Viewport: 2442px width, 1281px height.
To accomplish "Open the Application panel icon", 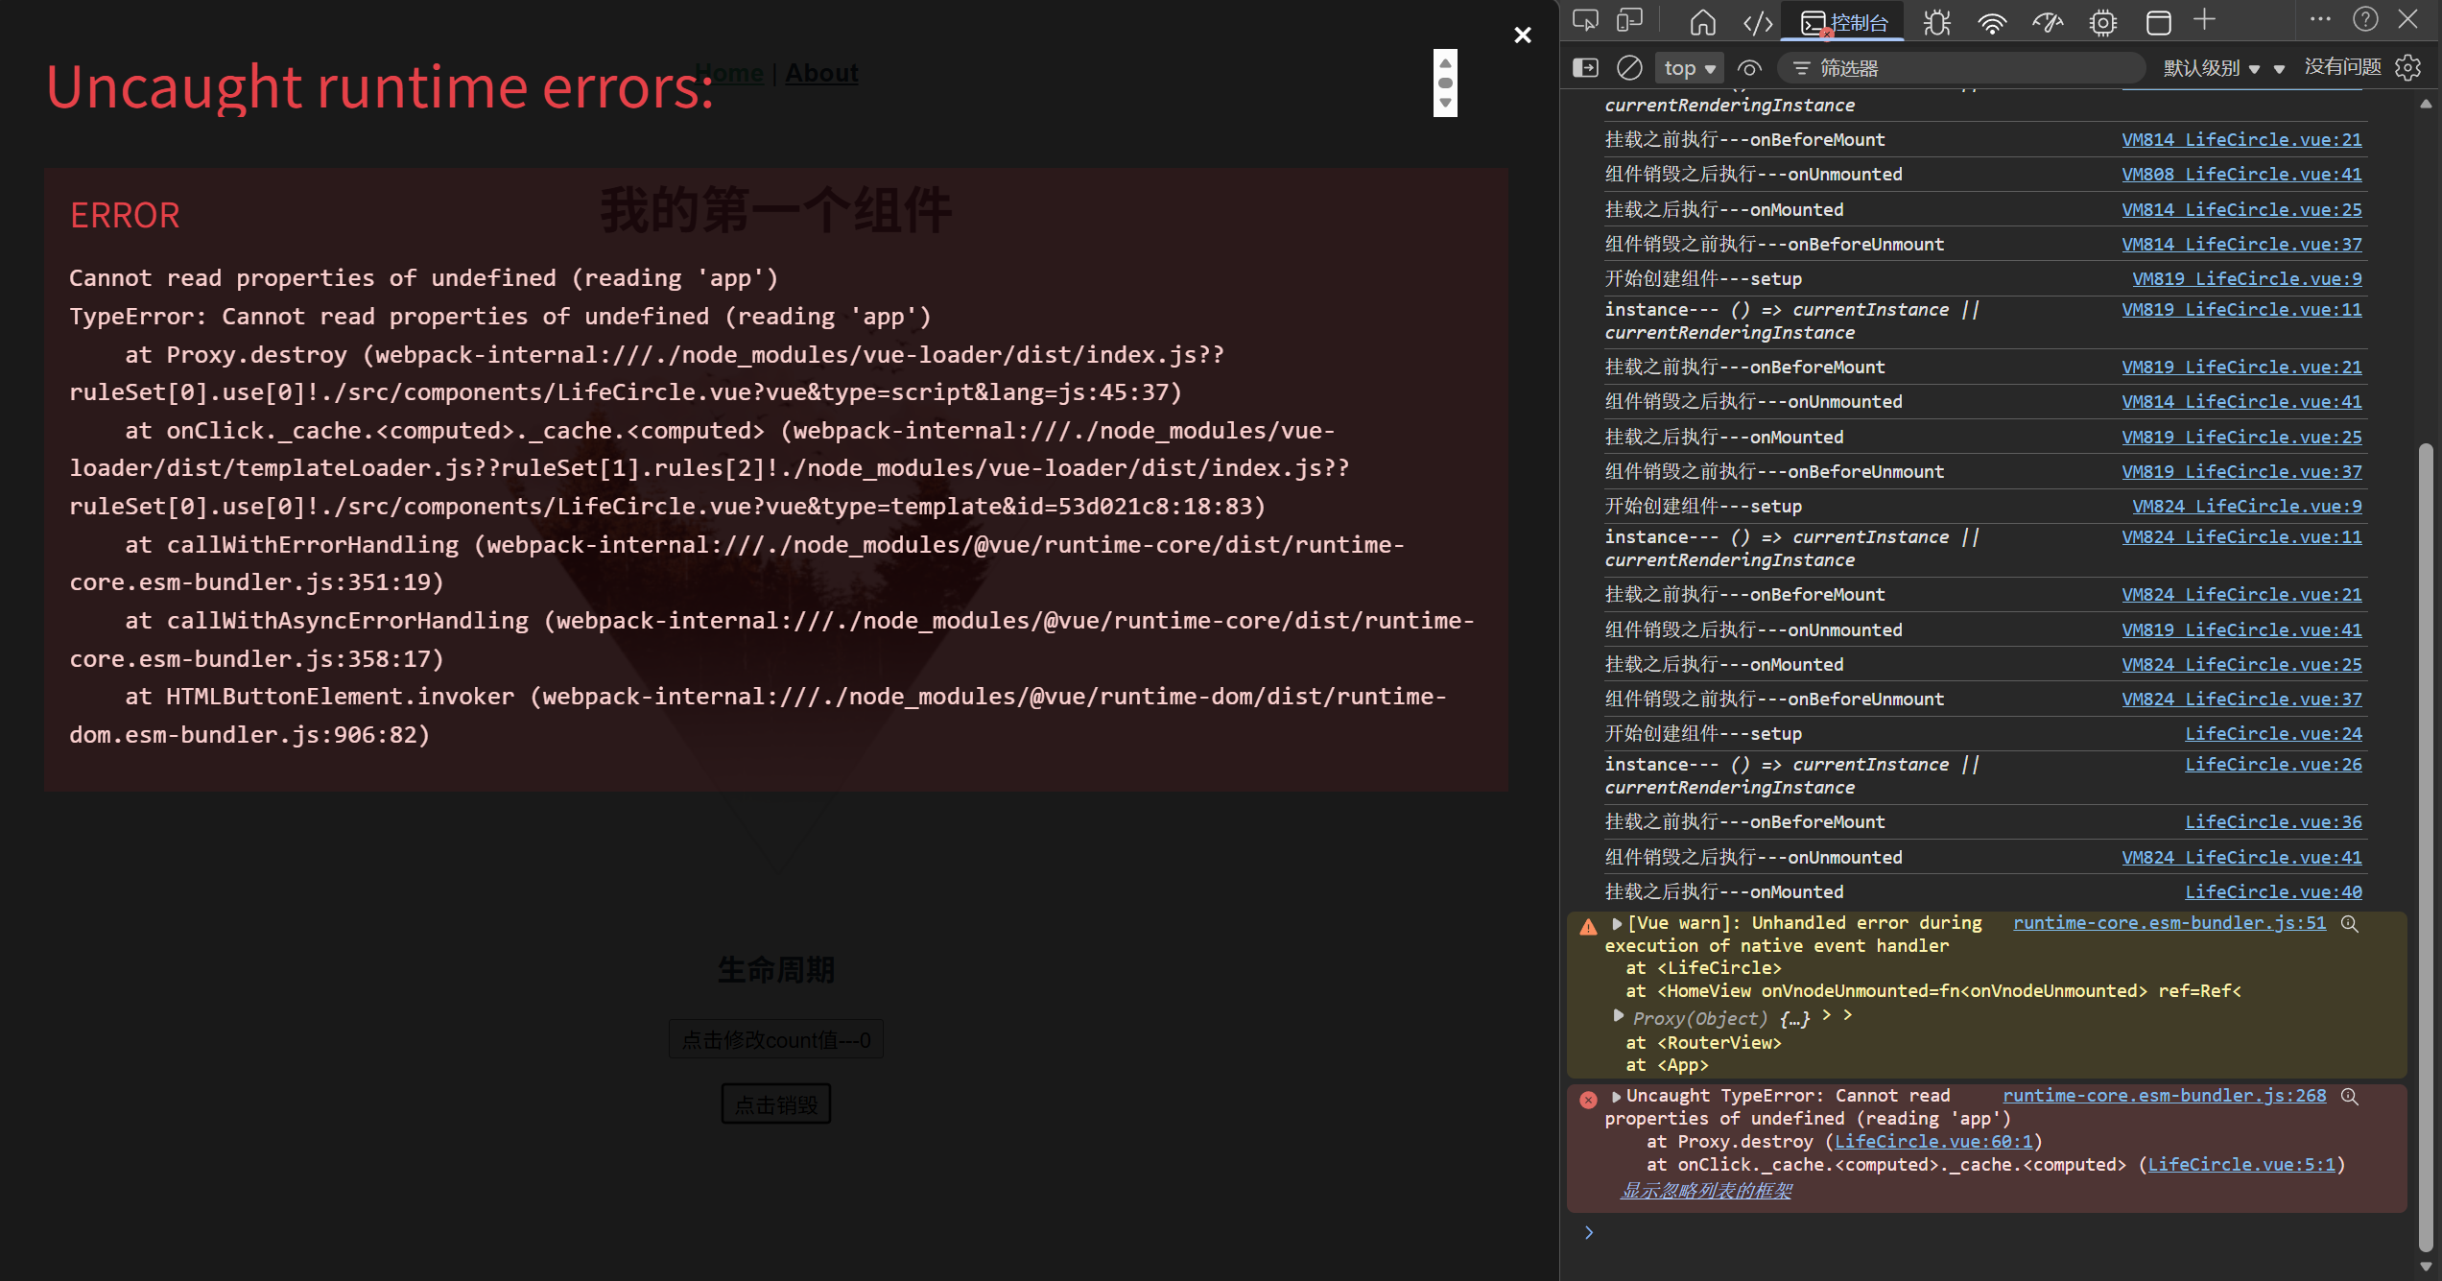I will (x=2158, y=22).
